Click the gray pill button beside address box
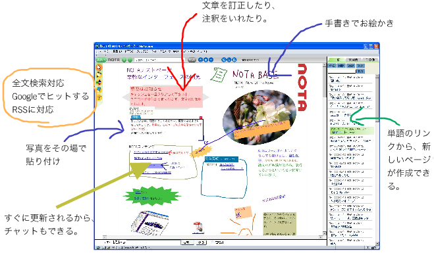Image resolution: width=434 pixels, height=253 pixels. coord(192,60)
